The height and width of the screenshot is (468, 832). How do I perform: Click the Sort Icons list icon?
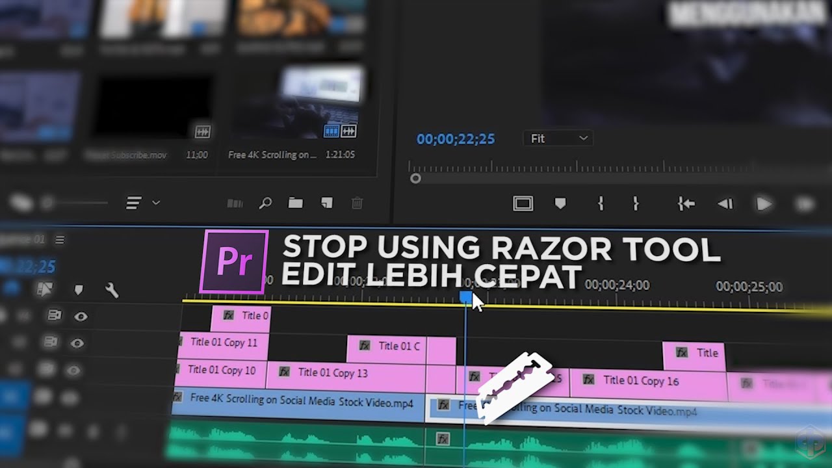click(x=134, y=203)
